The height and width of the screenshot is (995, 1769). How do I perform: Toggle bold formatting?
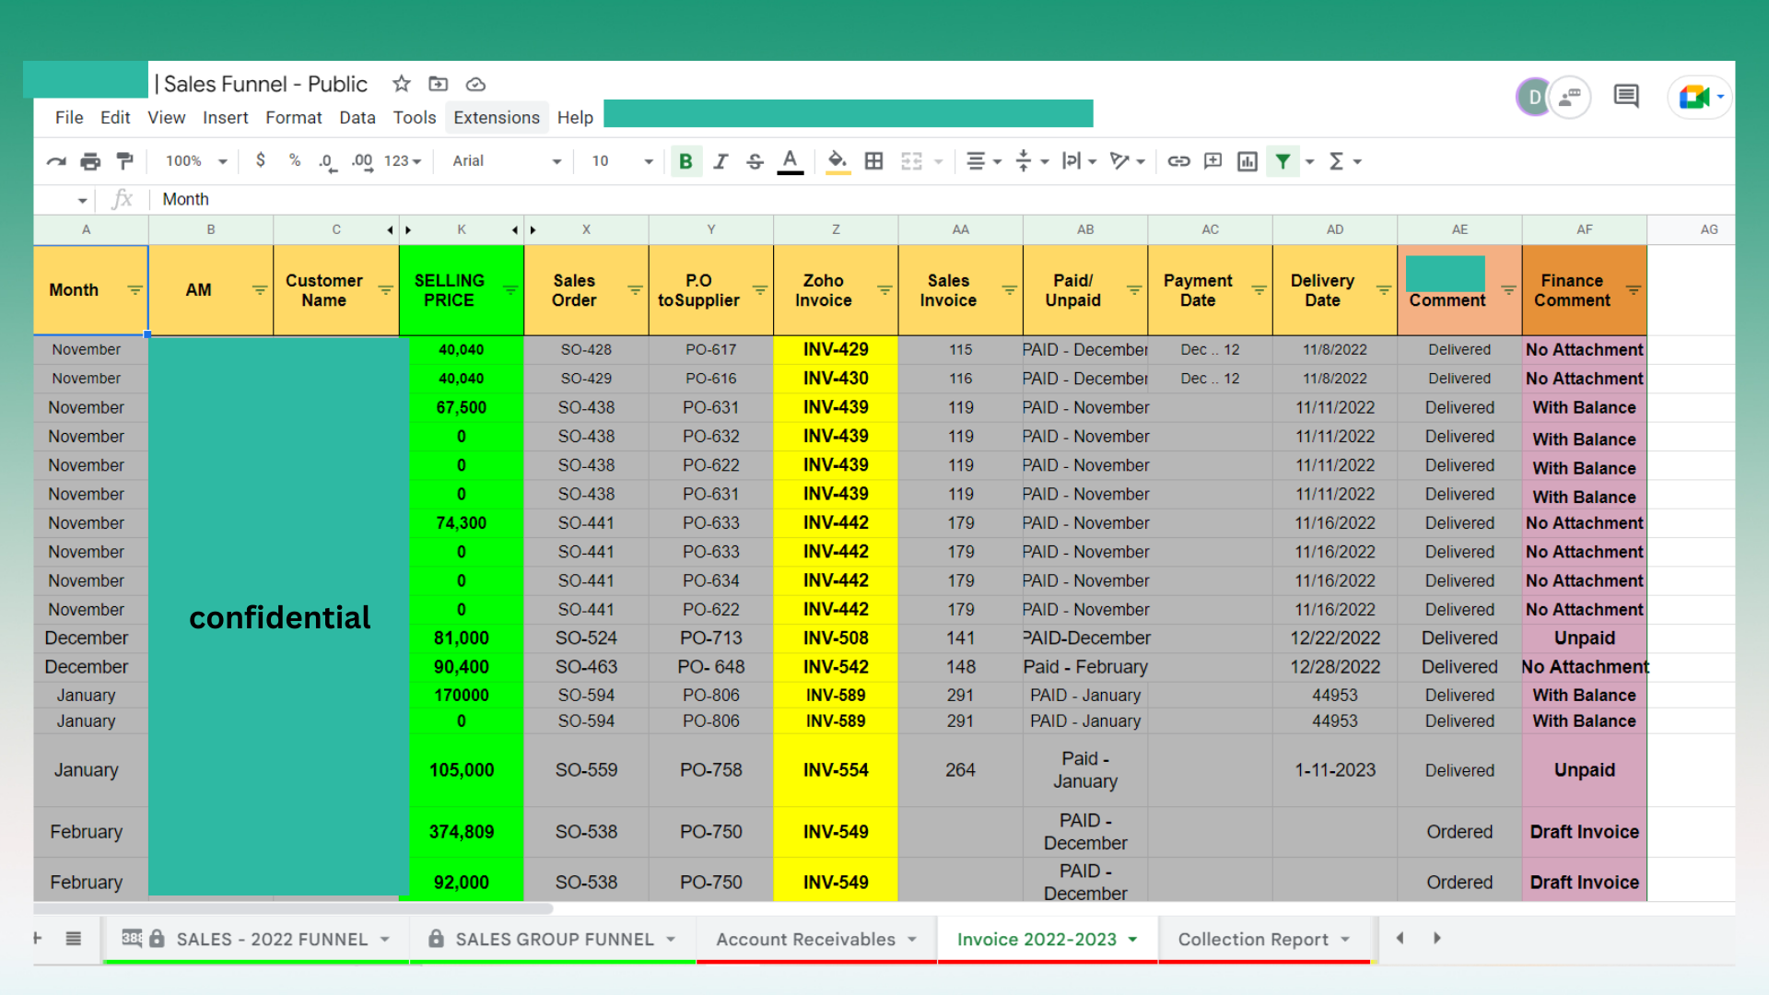tap(685, 161)
